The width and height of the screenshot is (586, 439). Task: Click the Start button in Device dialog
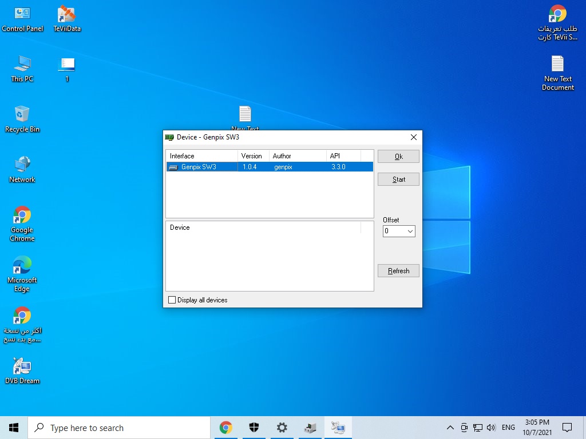[x=398, y=179]
